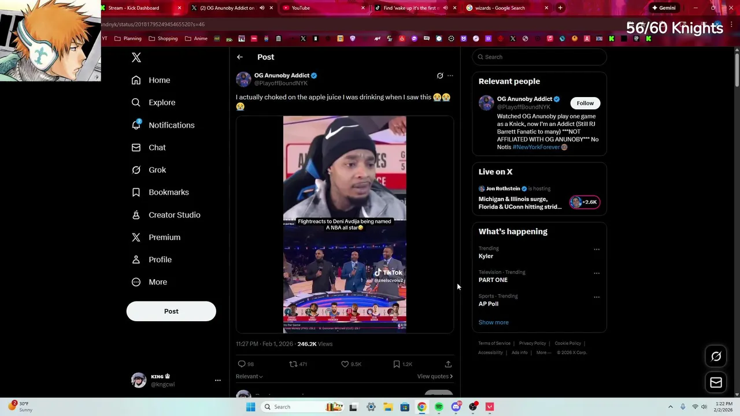Open View quotes link
The height and width of the screenshot is (416, 740).
point(435,377)
